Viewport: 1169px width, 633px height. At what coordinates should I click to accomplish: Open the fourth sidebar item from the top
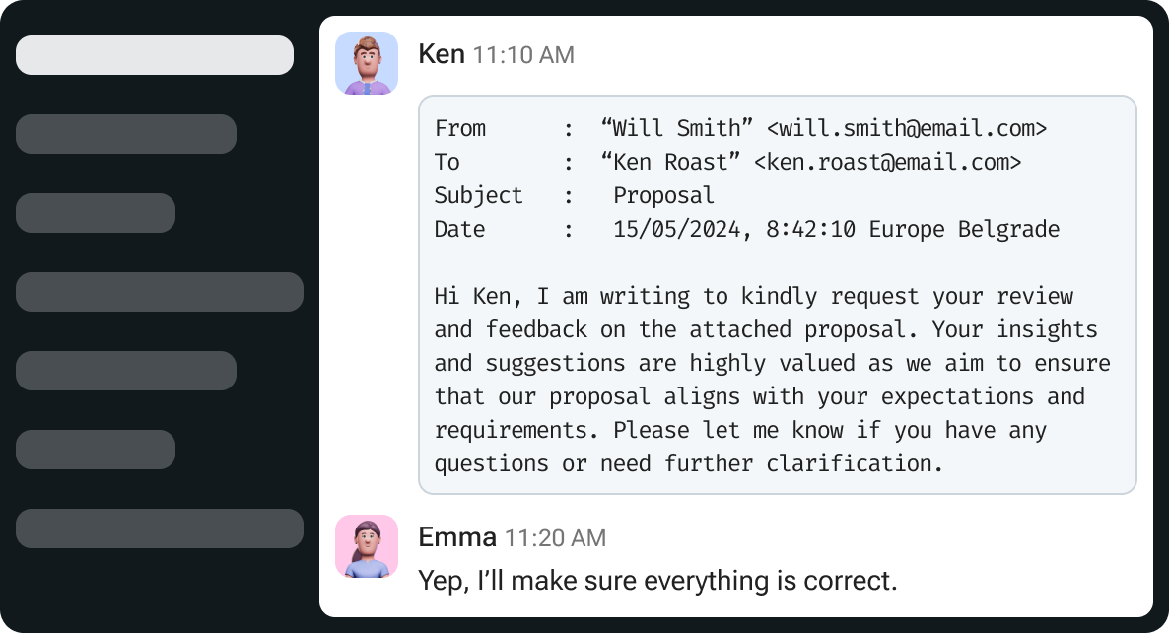tap(160, 292)
